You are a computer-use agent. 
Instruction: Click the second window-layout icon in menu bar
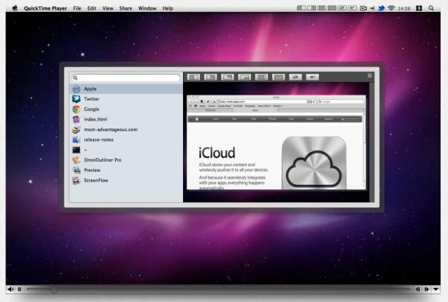(x=311, y=8)
